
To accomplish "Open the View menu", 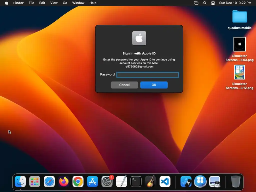I will click(54, 3).
